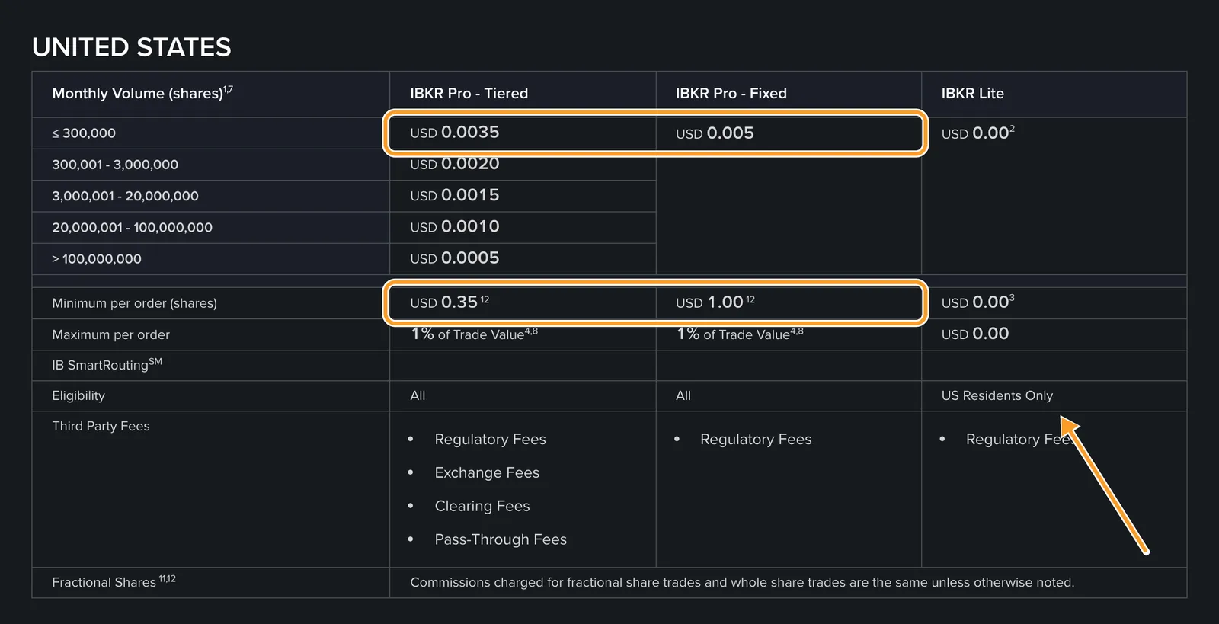Select the 20,000,001 - 100,000,000 volume tier
1219x624 pixels.
[x=132, y=227]
